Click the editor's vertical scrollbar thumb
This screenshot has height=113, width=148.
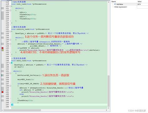[x=109, y=91]
